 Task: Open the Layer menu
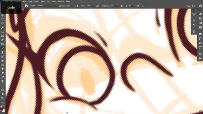(24, 1)
